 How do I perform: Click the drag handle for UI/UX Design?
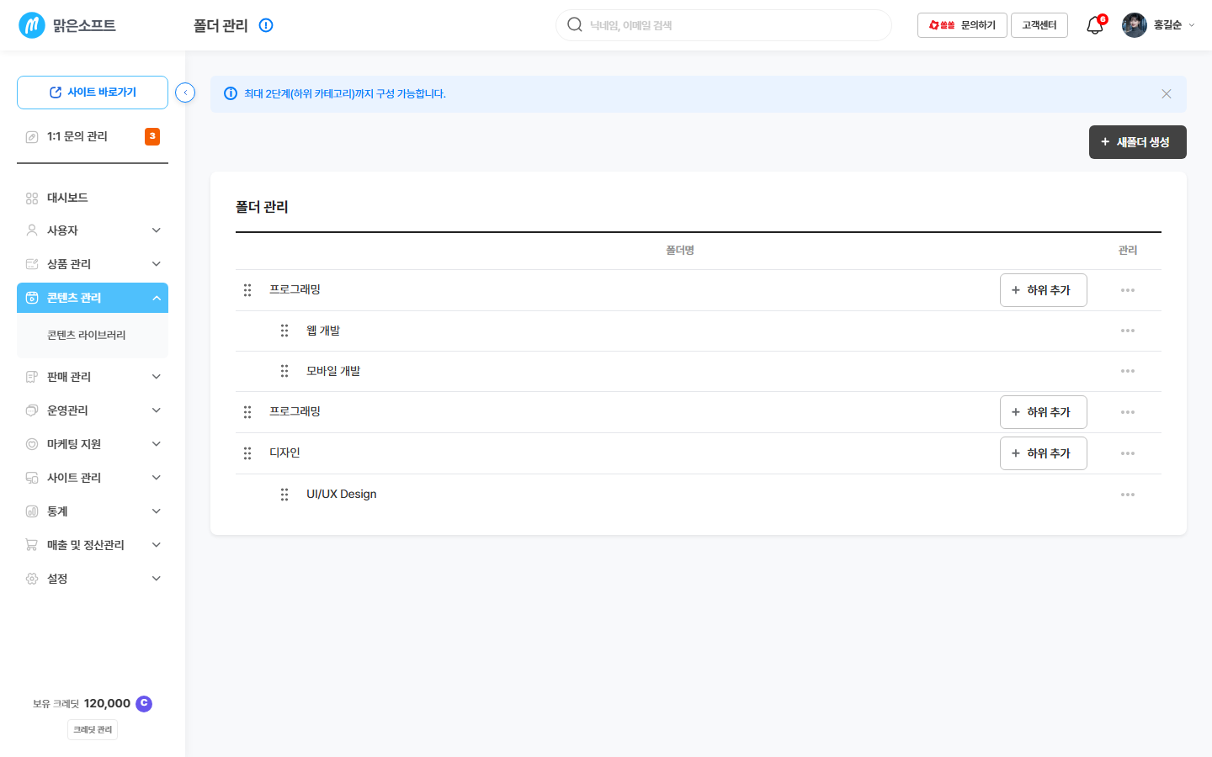point(284,495)
